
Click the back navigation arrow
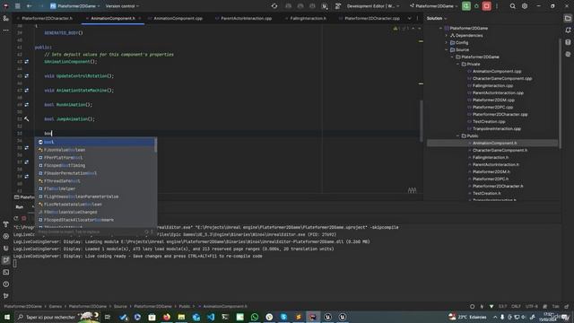pyautogui.click(x=29, y=6)
